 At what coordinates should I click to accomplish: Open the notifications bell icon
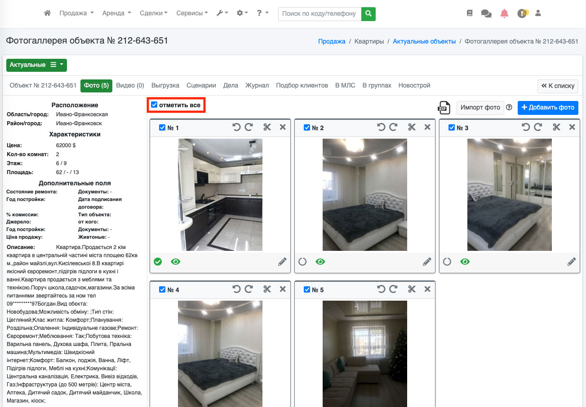(x=504, y=13)
